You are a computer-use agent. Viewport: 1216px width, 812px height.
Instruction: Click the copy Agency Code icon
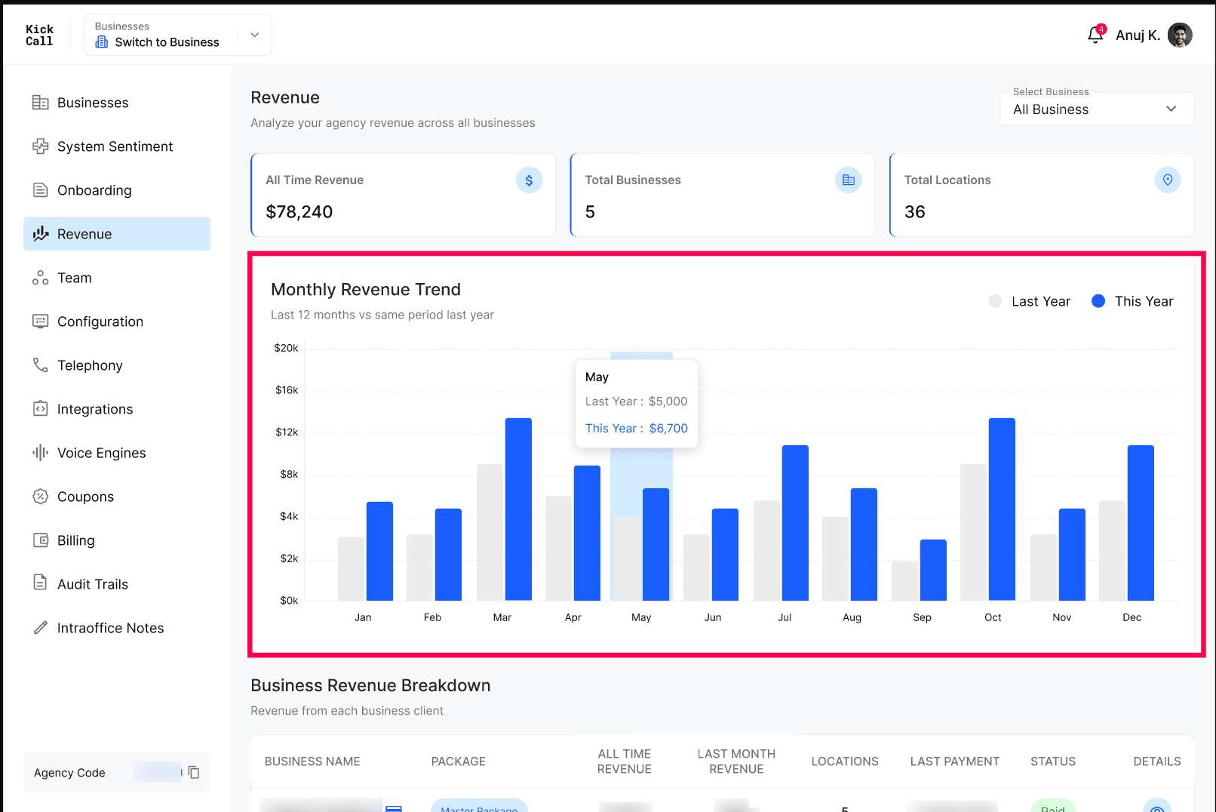click(x=194, y=772)
